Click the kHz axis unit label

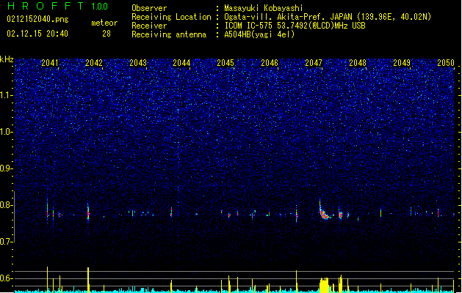click(7, 59)
